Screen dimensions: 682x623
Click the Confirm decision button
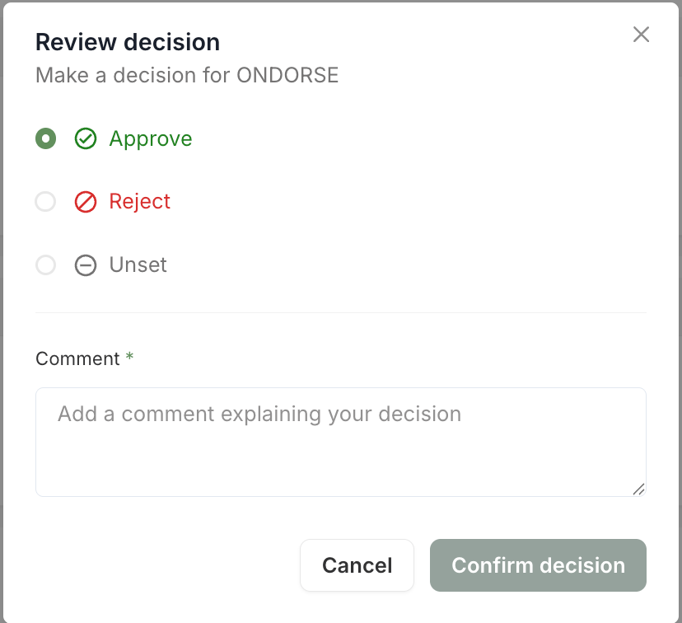tap(538, 565)
